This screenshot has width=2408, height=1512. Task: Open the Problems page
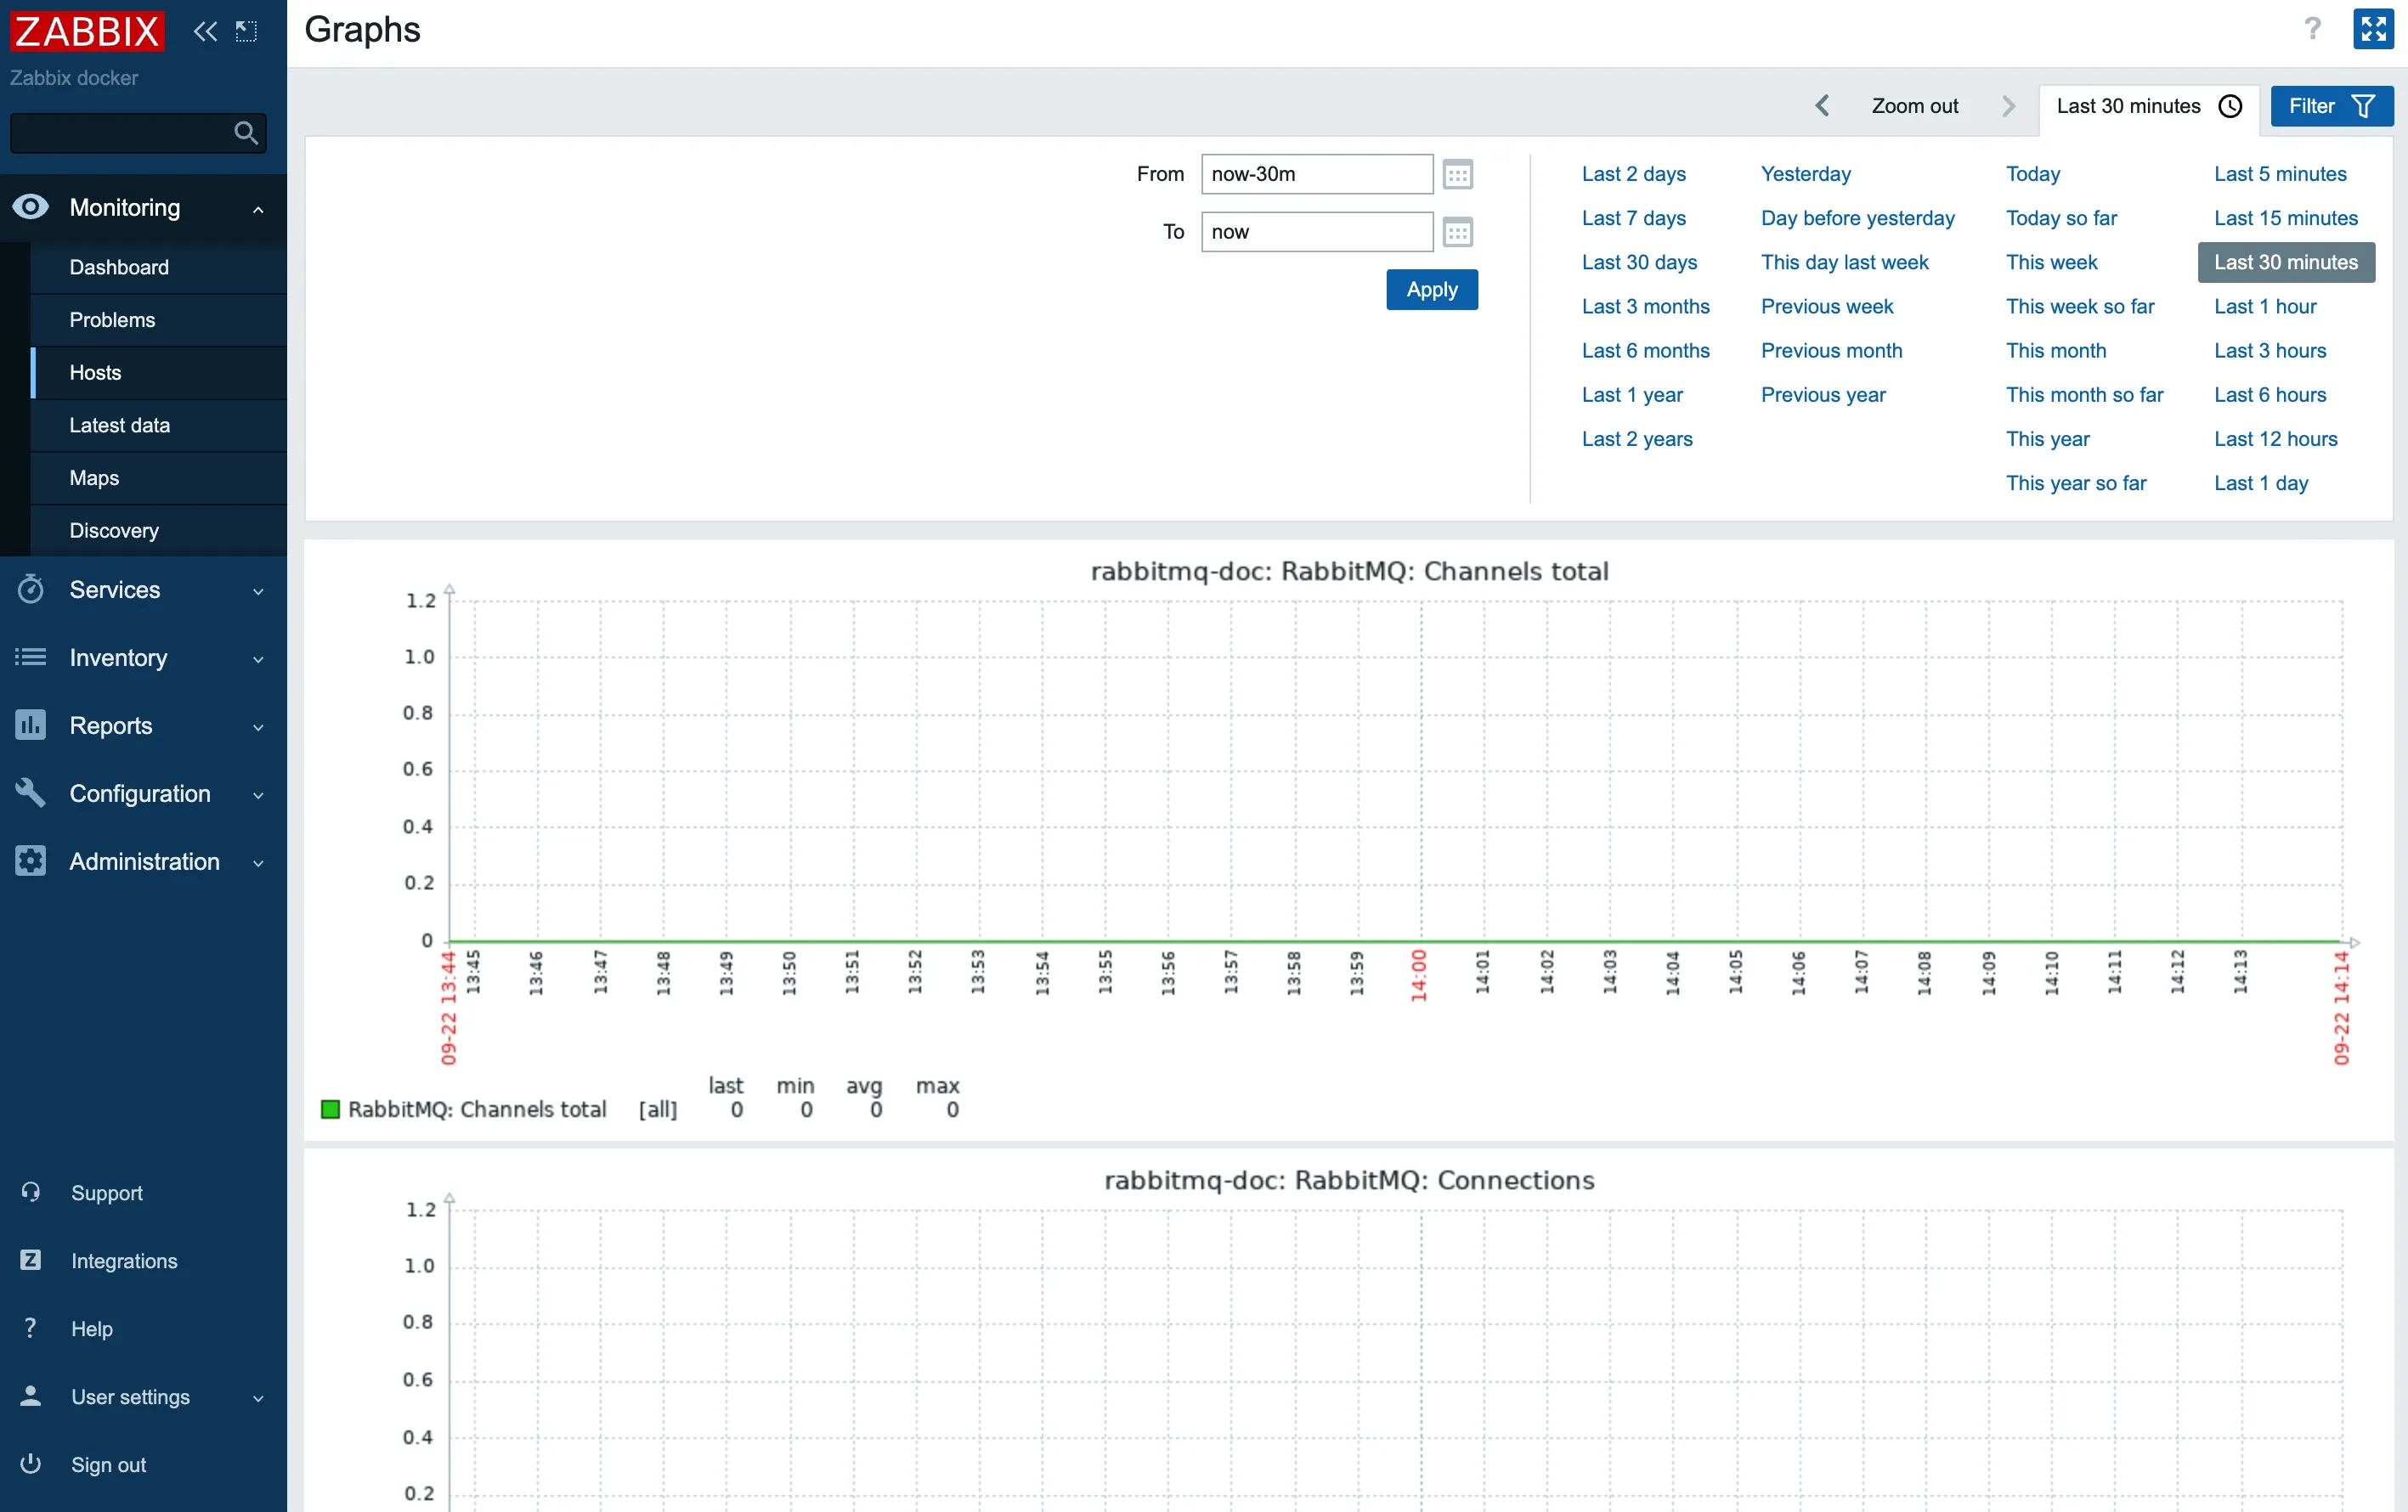[x=112, y=320]
